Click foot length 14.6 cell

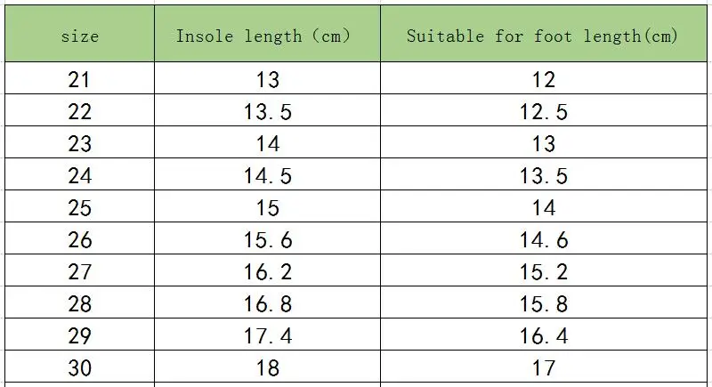click(x=543, y=240)
